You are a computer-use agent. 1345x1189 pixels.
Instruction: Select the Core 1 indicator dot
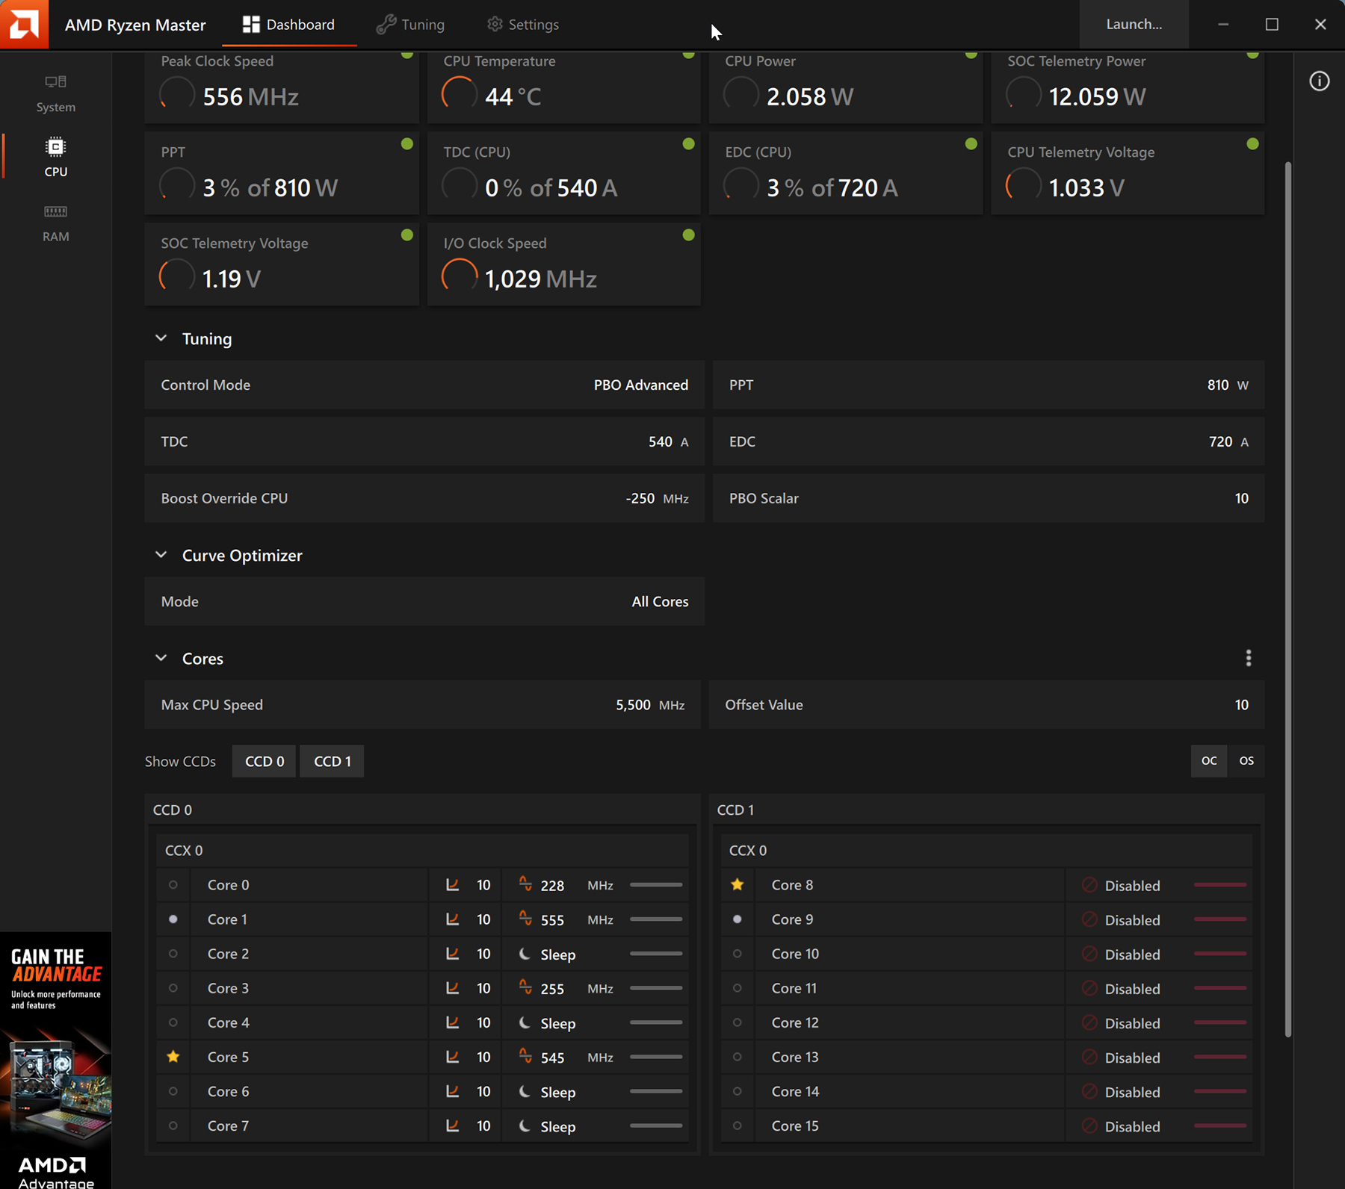click(173, 919)
